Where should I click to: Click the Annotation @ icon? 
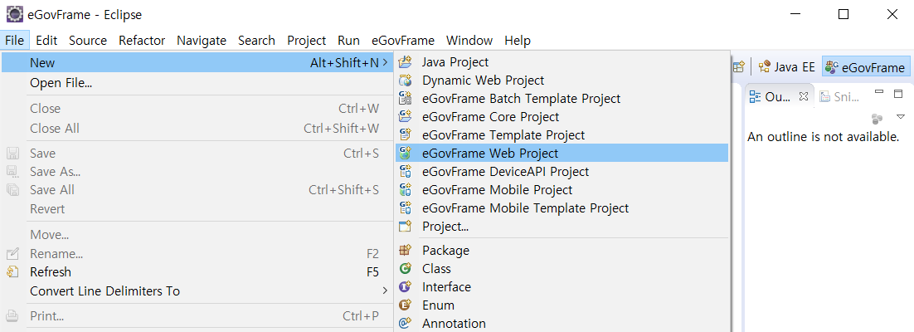point(405,323)
